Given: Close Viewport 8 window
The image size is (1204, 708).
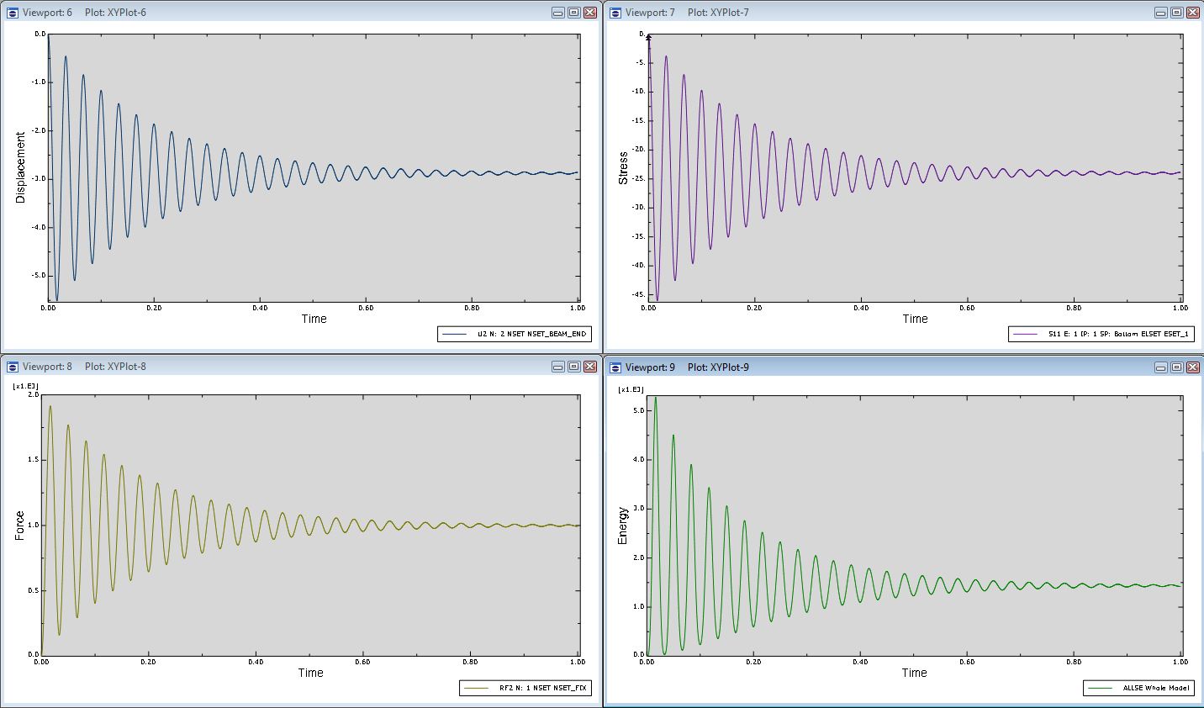Looking at the screenshot, I should click(x=589, y=367).
